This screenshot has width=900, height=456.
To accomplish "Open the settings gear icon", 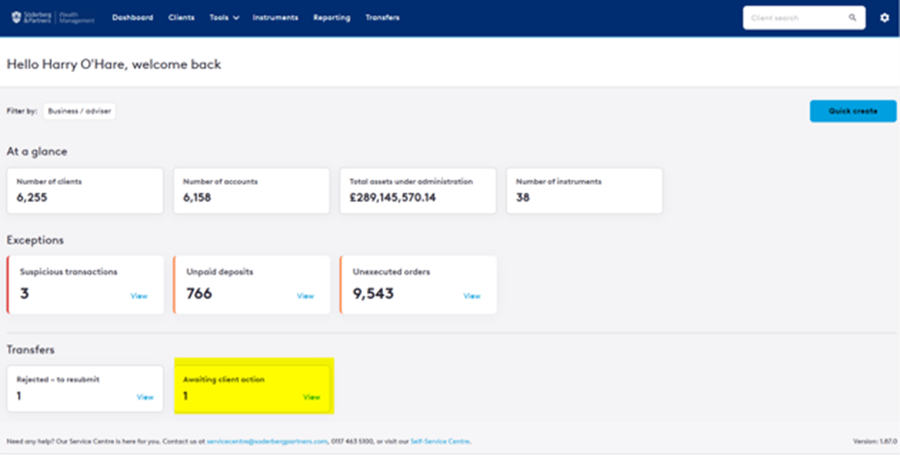I will click(x=884, y=17).
